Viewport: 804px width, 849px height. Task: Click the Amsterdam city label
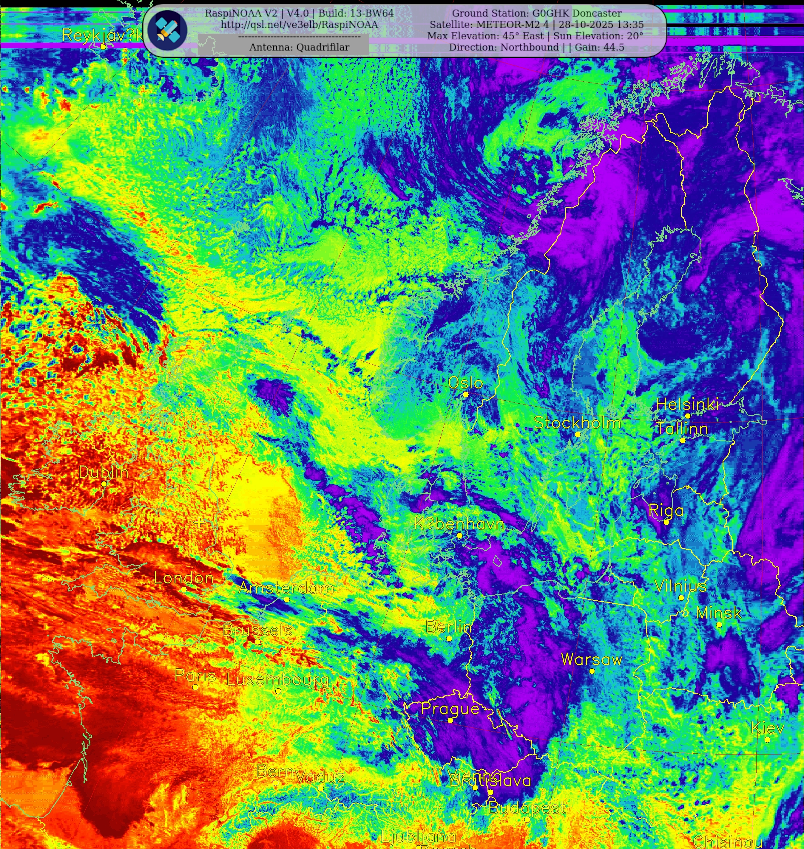pyautogui.click(x=286, y=588)
